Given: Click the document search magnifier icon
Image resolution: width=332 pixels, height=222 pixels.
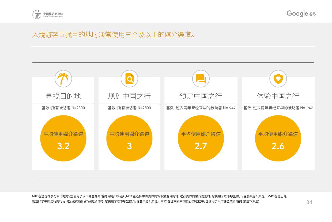Looking at the screenshot, I should click(130, 79).
